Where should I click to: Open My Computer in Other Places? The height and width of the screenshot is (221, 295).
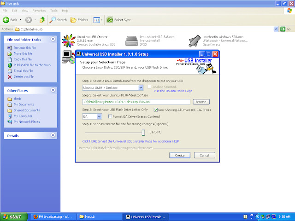(23, 116)
